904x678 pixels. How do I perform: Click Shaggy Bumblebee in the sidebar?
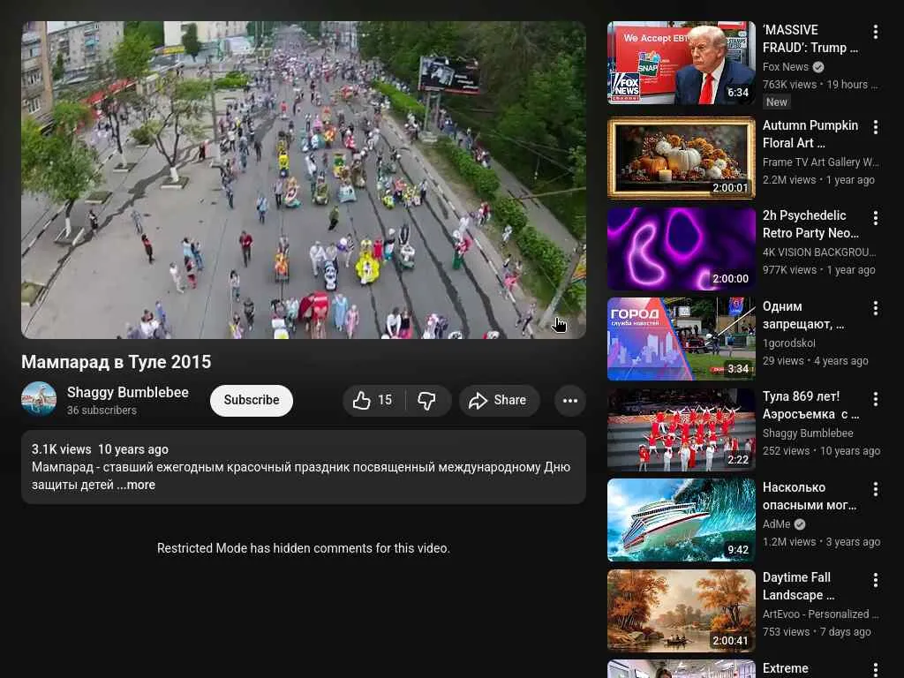click(808, 433)
